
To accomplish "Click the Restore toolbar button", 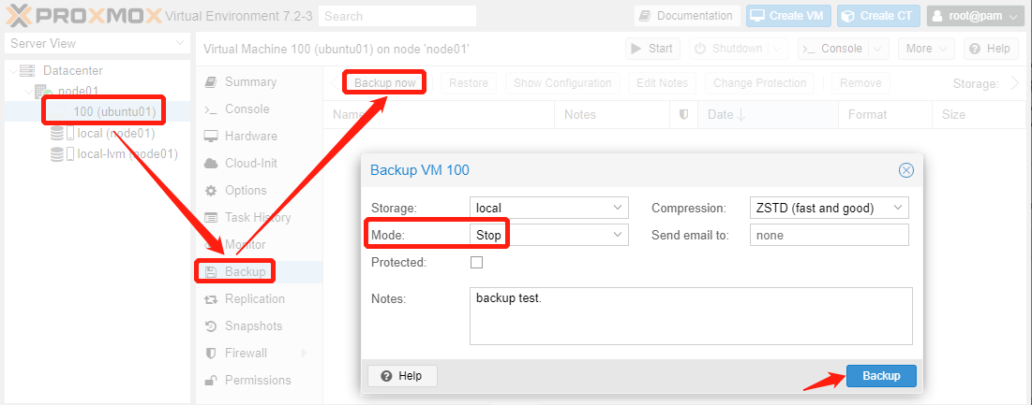I will [469, 82].
